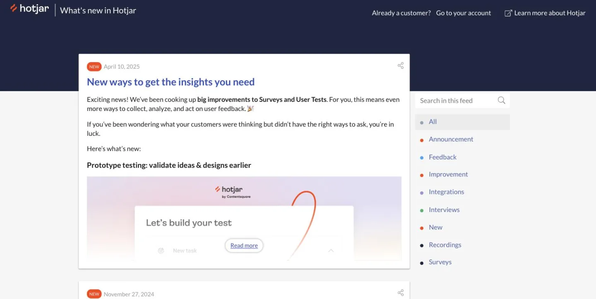Click "Already a customer?" text

pyautogui.click(x=401, y=13)
